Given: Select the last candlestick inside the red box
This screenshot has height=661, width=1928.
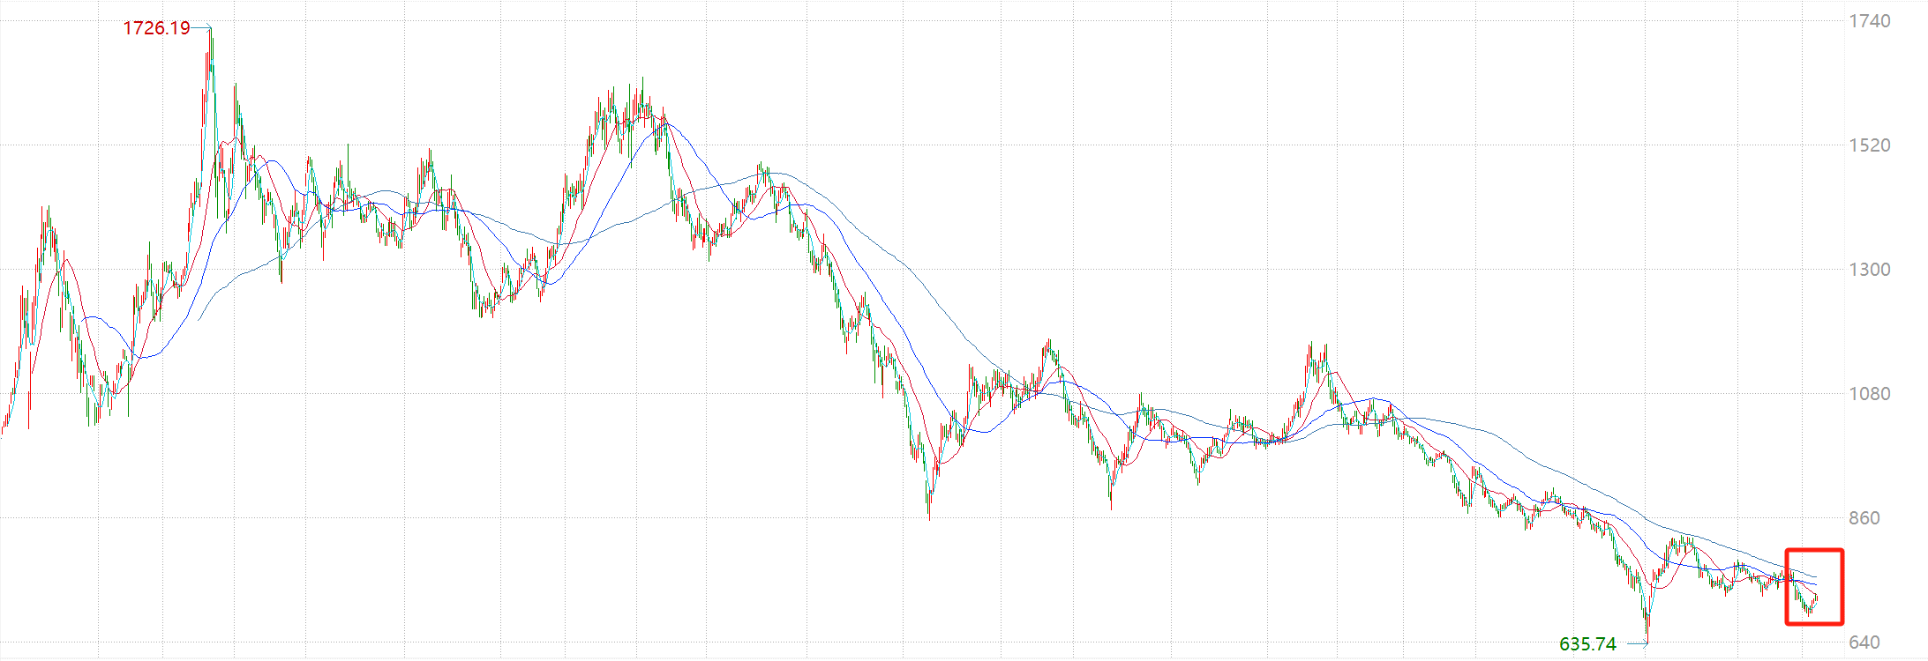Looking at the screenshot, I should click(1815, 599).
